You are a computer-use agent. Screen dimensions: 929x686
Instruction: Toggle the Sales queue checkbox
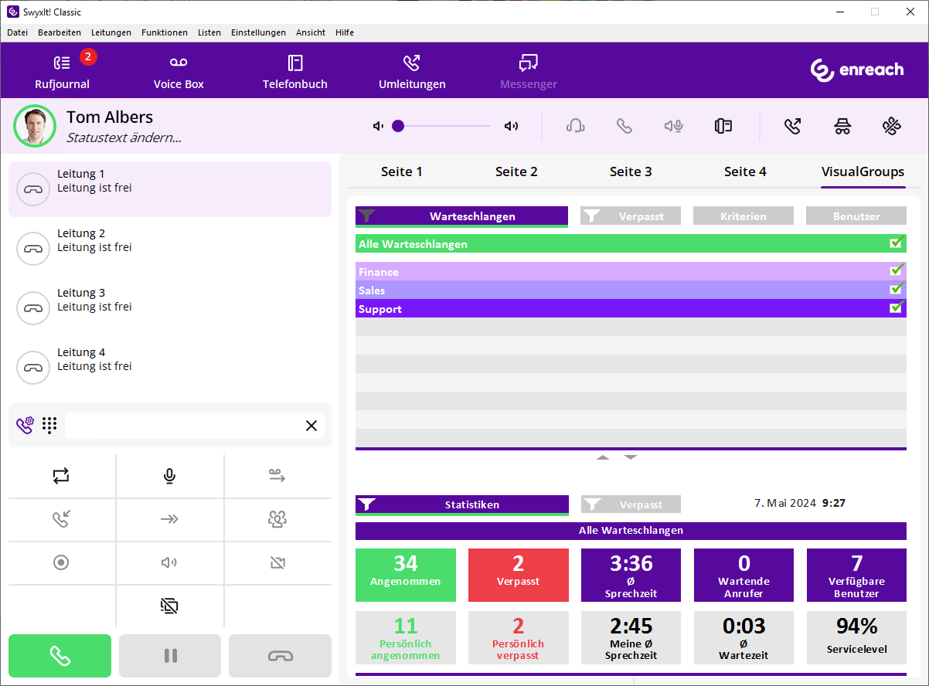click(x=897, y=289)
